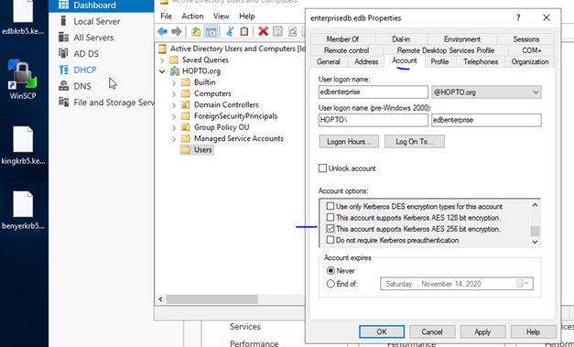
Task: Select the benyerkrb5 file icon
Action: [23, 211]
